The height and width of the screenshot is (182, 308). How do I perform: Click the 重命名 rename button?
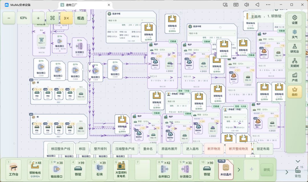click(x=148, y=149)
